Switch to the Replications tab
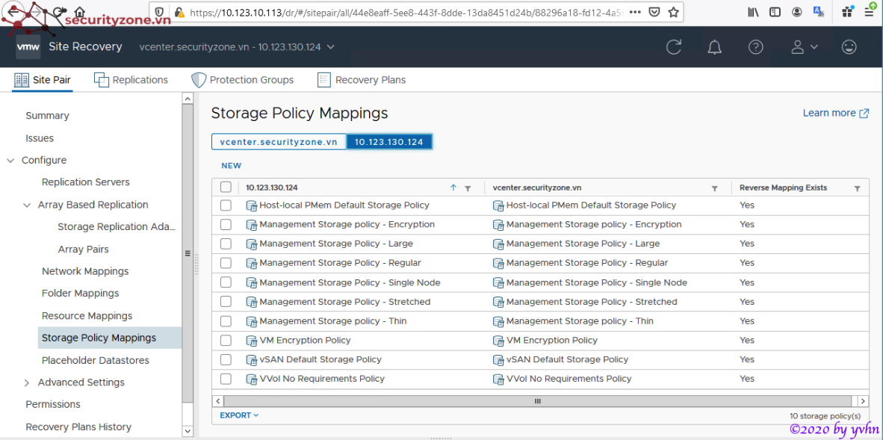The width and height of the screenshot is (883, 440). pyautogui.click(x=131, y=80)
